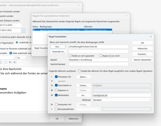Check Direkt an mich gesendet
Image resolution: width=161 pixels, height=126 pixels.
[70, 55]
